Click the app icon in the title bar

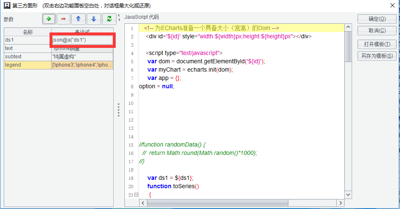click(7, 6)
